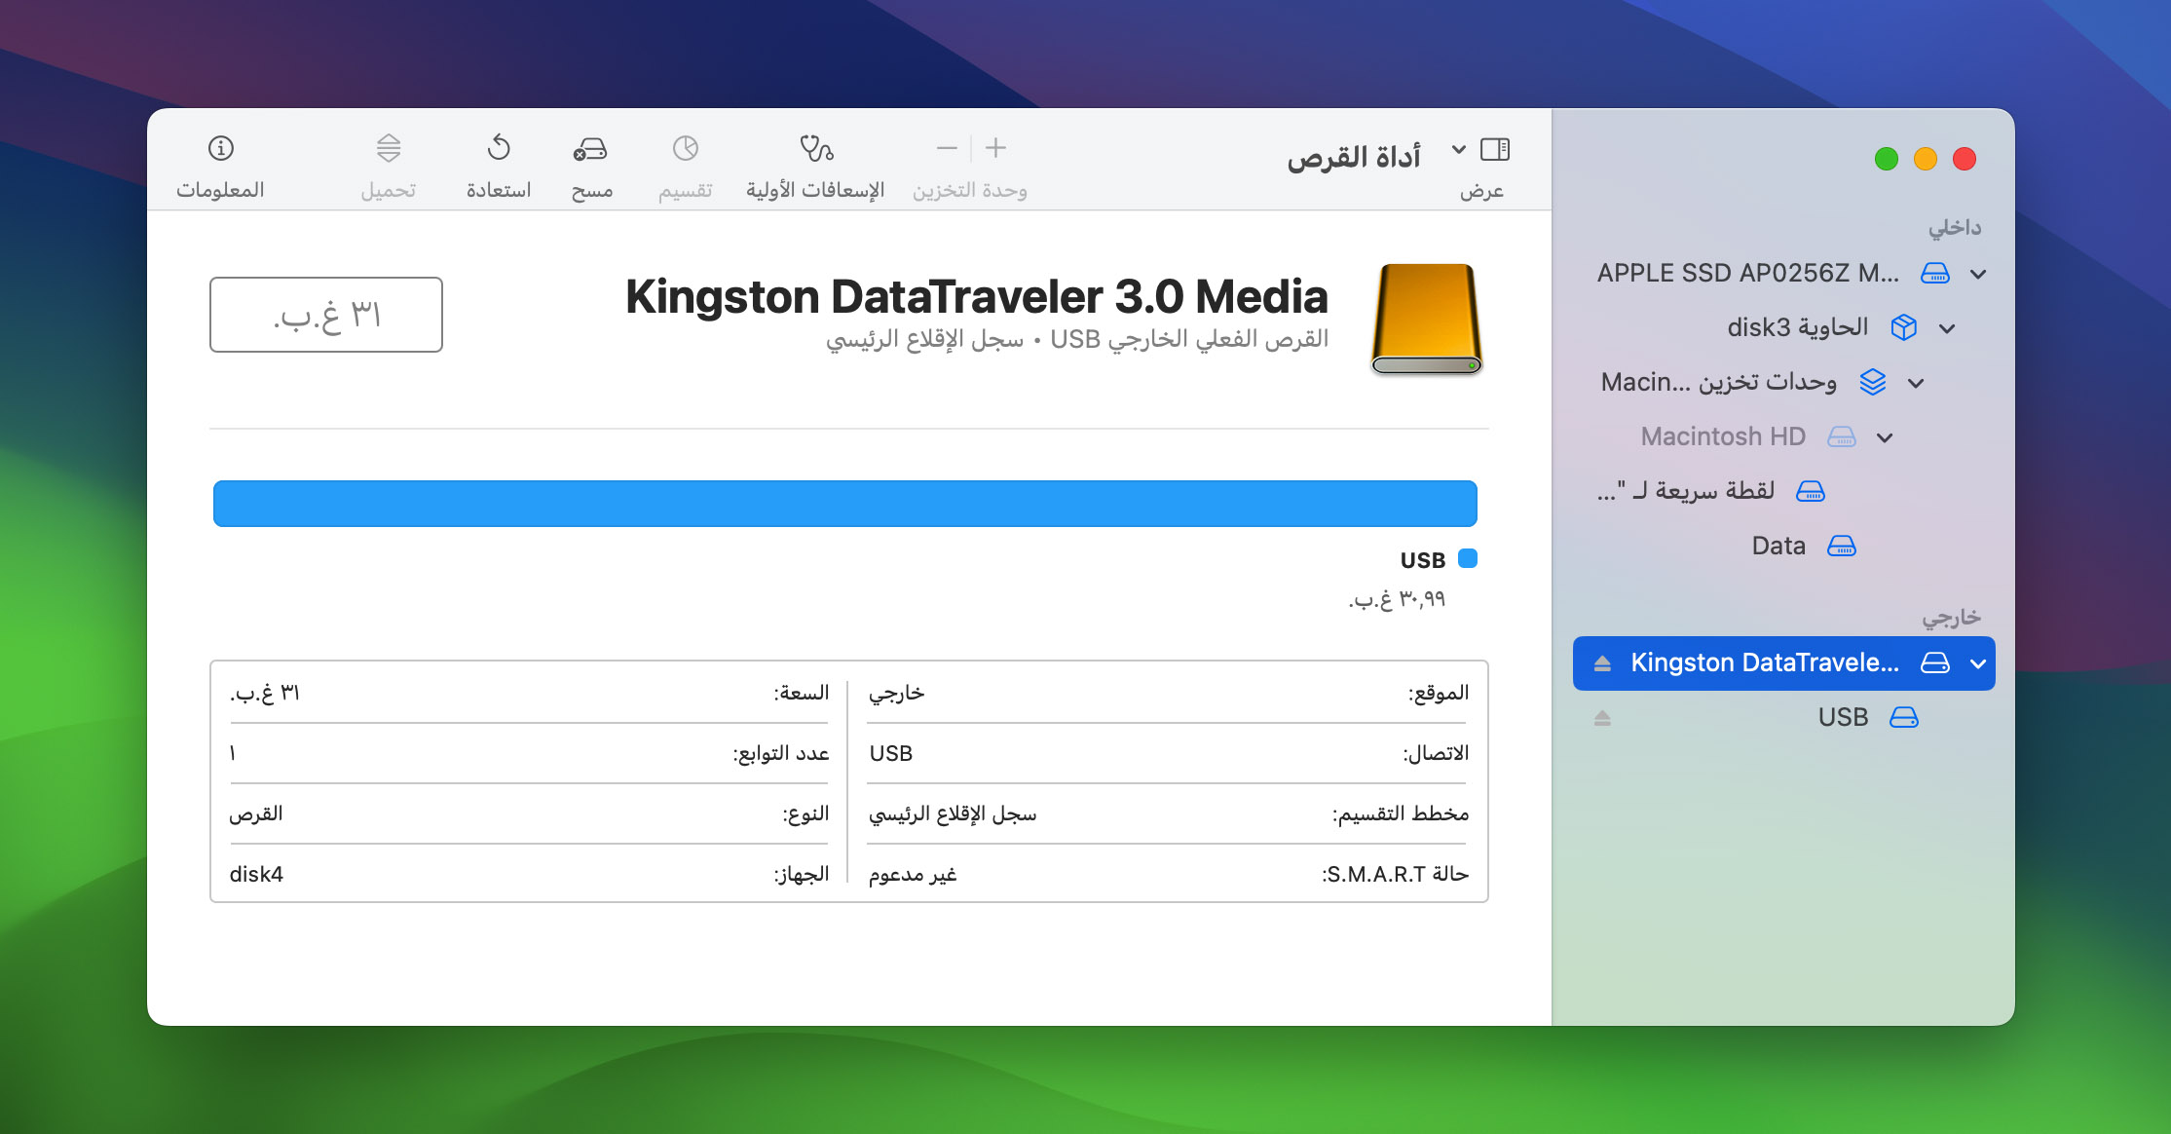
Task: Click the sidebar view icon above عرض
Action: click(1495, 149)
